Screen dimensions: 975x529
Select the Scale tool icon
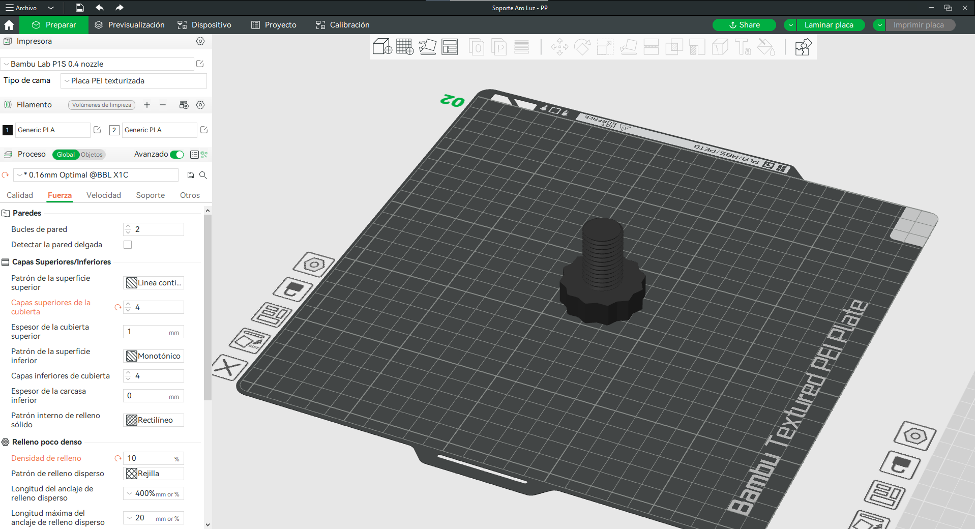[x=605, y=47]
